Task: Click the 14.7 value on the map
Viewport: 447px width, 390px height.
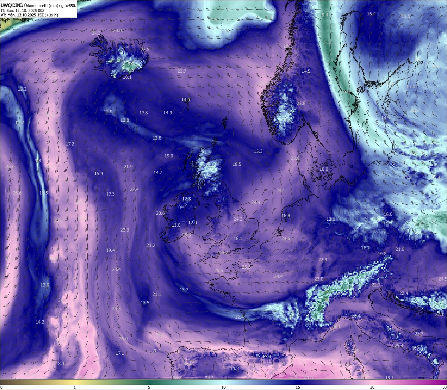Action: 158,172
